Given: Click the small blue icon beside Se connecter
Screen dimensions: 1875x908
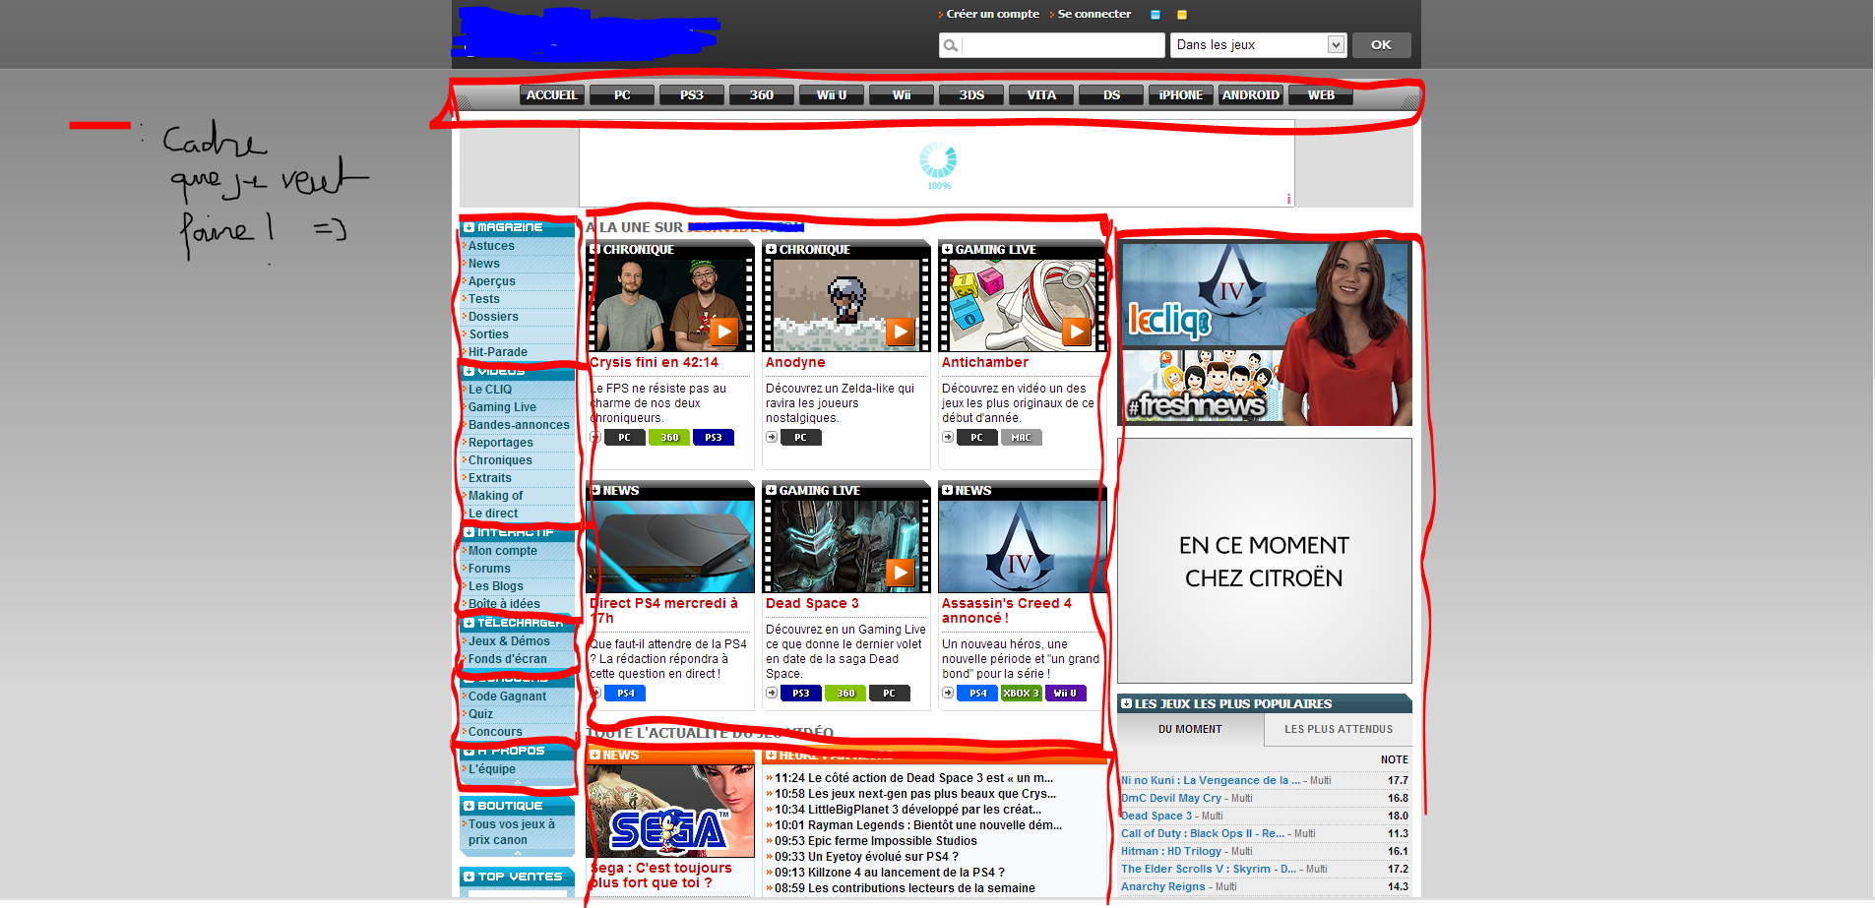Looking at the screenshot, I should (1156, 15).
